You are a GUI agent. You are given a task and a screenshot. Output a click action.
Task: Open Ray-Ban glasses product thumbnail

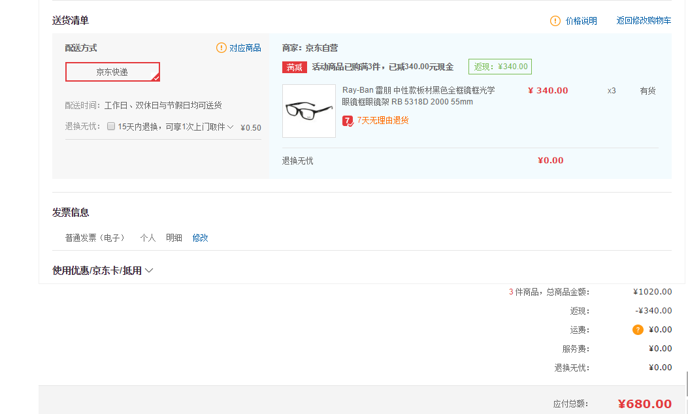point(309,111)
